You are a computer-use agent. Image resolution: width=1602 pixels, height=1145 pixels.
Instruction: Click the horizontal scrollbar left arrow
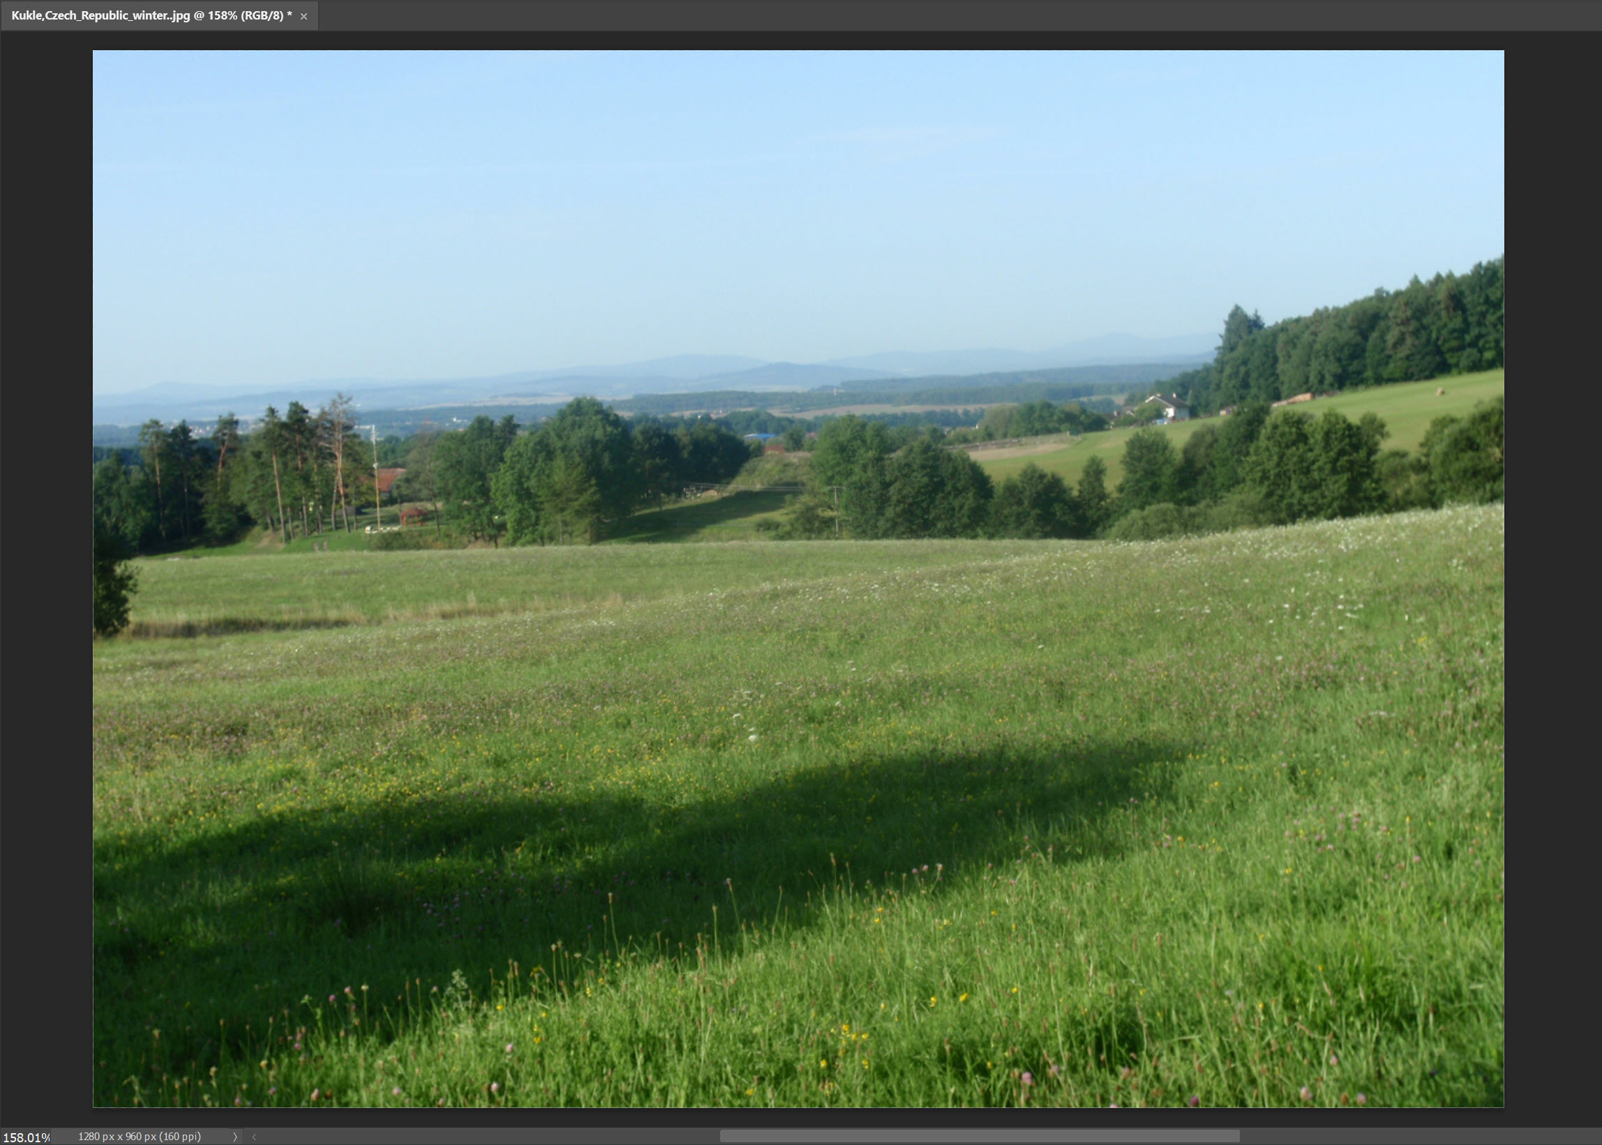[254, 1137]
